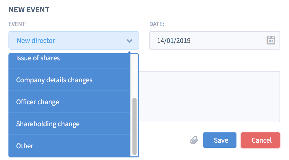The height and width of the screenshot is (160, 289).
Task: Focus the date input showing 14/01/2019
Action: coord(214,40)
